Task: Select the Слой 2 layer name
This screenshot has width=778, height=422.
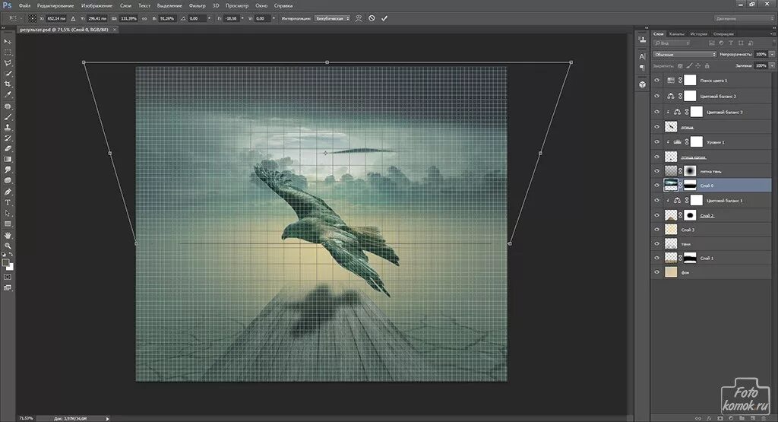Action: pos(707,215)
